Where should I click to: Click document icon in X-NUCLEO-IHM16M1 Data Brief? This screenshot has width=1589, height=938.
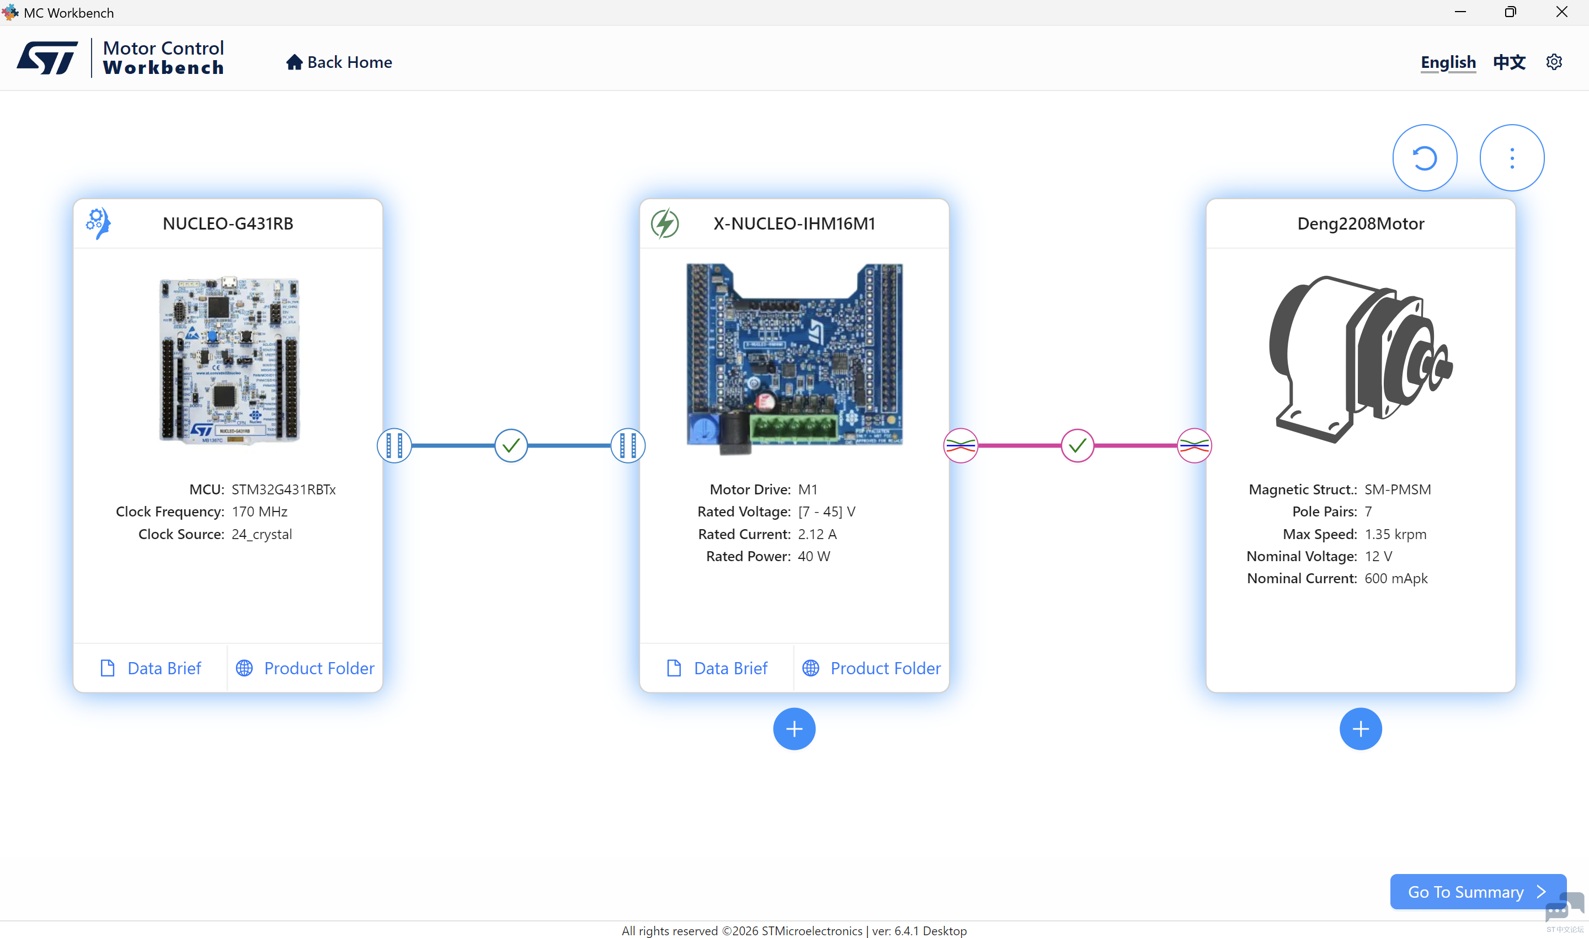(674, 668)
